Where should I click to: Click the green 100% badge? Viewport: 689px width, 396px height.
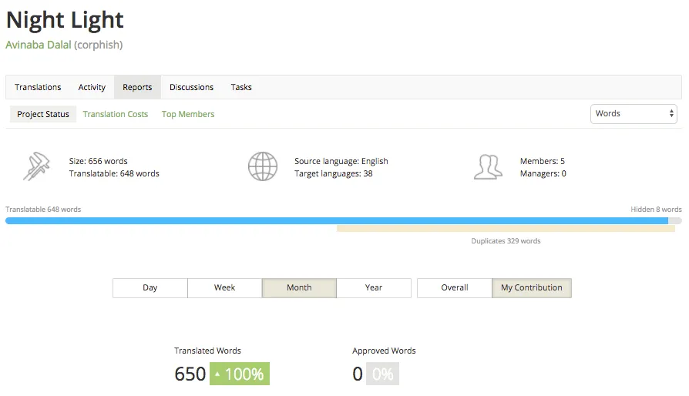click(x=240, y=374)
